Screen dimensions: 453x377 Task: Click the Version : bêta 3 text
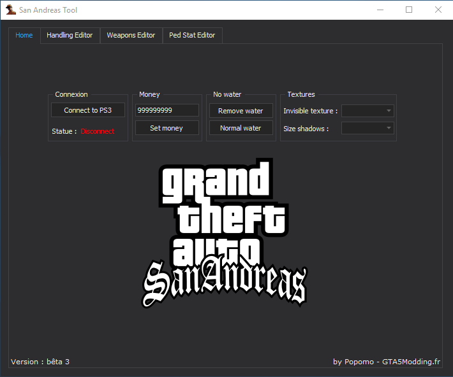[40, 362]
